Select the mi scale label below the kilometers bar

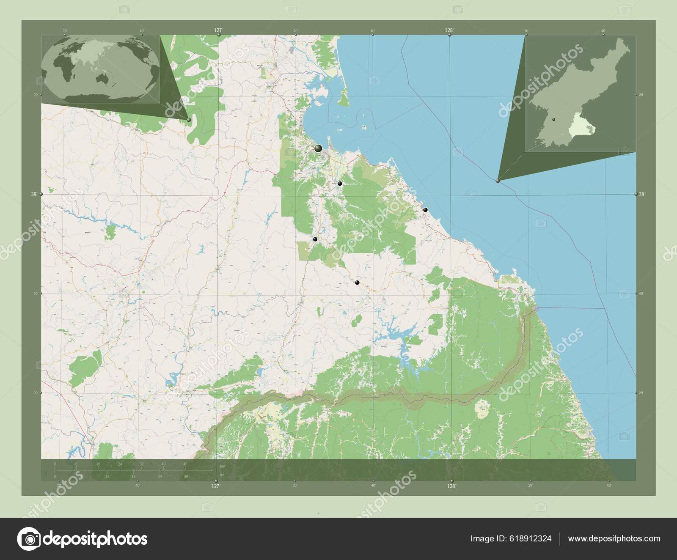click(x=222, y=475)
